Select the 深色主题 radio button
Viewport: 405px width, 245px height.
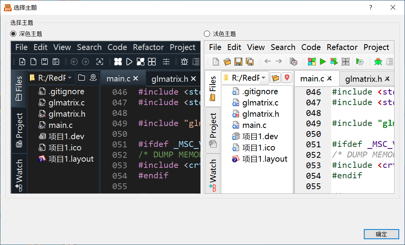[x=13, y=34]
